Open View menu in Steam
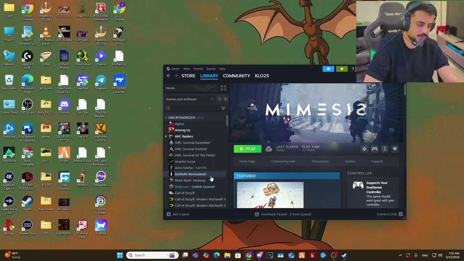 [186, 69]
